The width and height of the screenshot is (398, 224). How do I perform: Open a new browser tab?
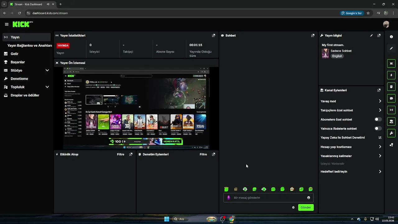pyautogui.click(x=60, y=4)
